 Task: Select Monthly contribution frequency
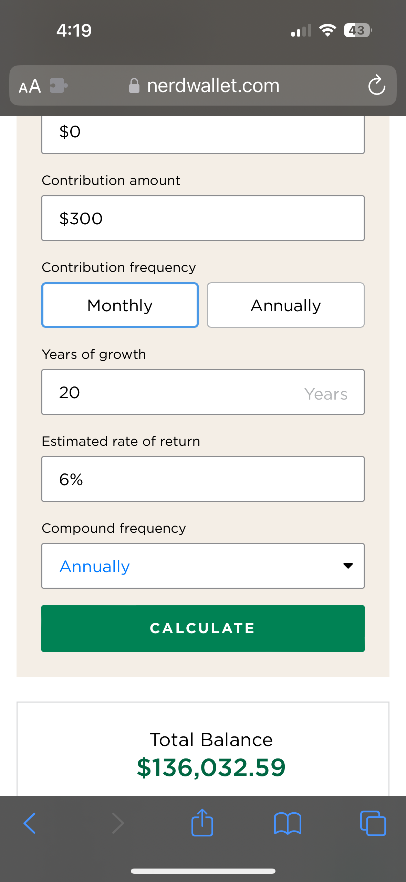point(120,305)
